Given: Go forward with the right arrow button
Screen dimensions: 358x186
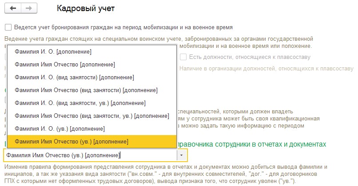Looking at the screenshot, I should coord(29,8).
